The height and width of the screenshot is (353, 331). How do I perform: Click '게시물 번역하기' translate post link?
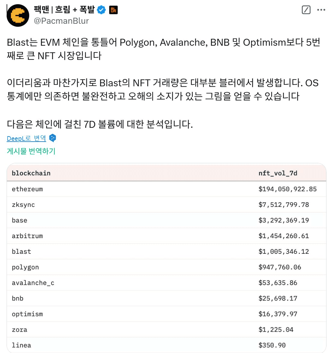pos(31,151)
